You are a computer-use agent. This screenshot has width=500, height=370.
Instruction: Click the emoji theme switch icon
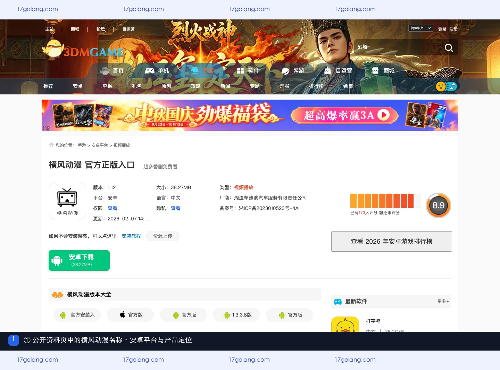click(447, 86)
